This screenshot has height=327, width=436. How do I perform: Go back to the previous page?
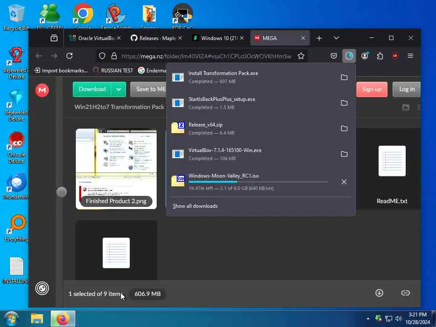(39, 56)
